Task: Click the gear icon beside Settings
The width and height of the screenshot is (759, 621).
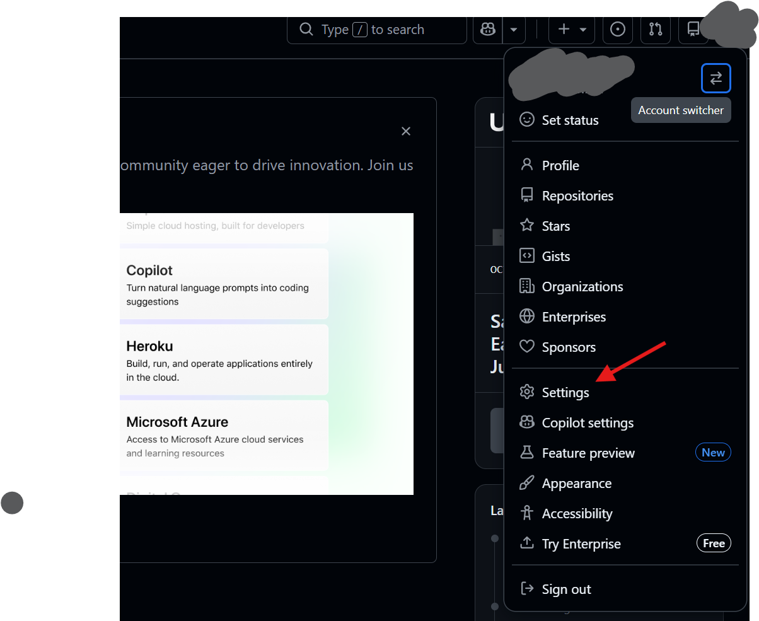Action: click(527, 392)
